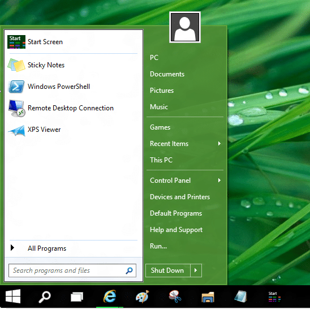Click the All Programs label
This screenshot has height=309, width=310.
(47, 248)
